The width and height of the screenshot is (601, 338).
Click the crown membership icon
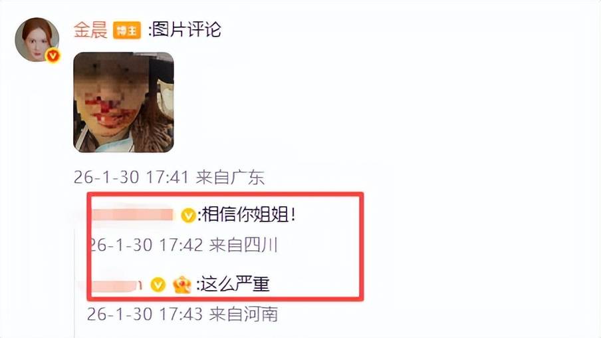click(x=182, y=285)
